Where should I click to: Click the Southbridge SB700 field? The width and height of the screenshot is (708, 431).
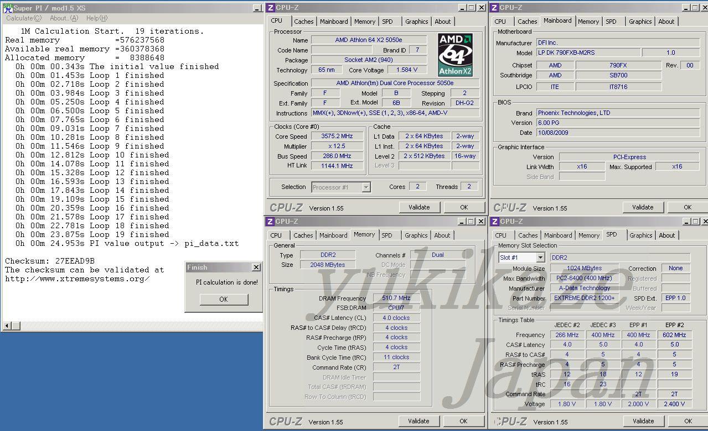[618, 75]
